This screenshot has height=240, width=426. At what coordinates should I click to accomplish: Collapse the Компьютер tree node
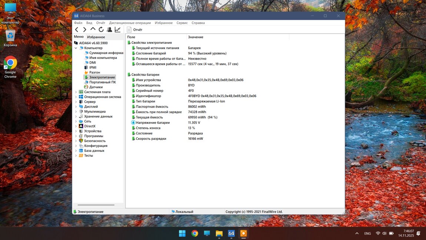tap(76, 48)
